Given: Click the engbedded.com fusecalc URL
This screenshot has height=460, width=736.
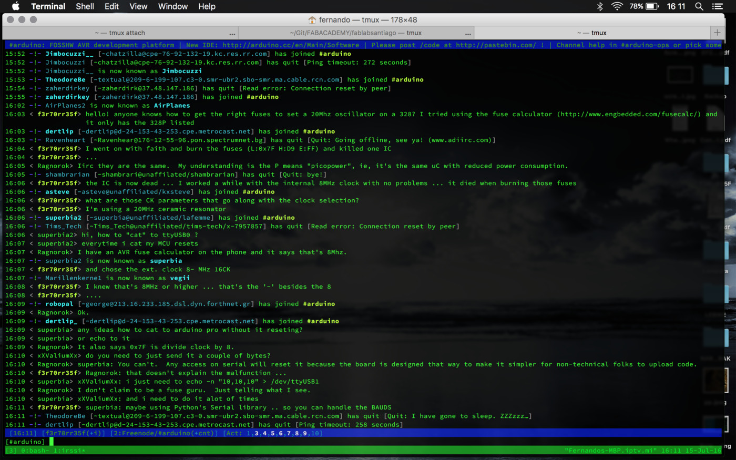Looking at the screenshot, I should coord(629,114).
